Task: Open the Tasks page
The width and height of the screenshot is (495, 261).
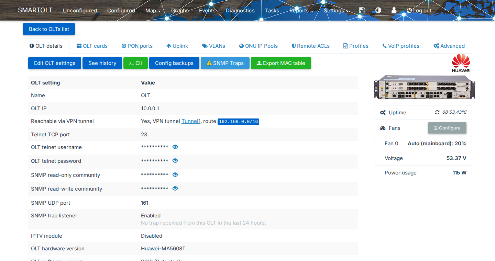Action: [x=272, y=11]
